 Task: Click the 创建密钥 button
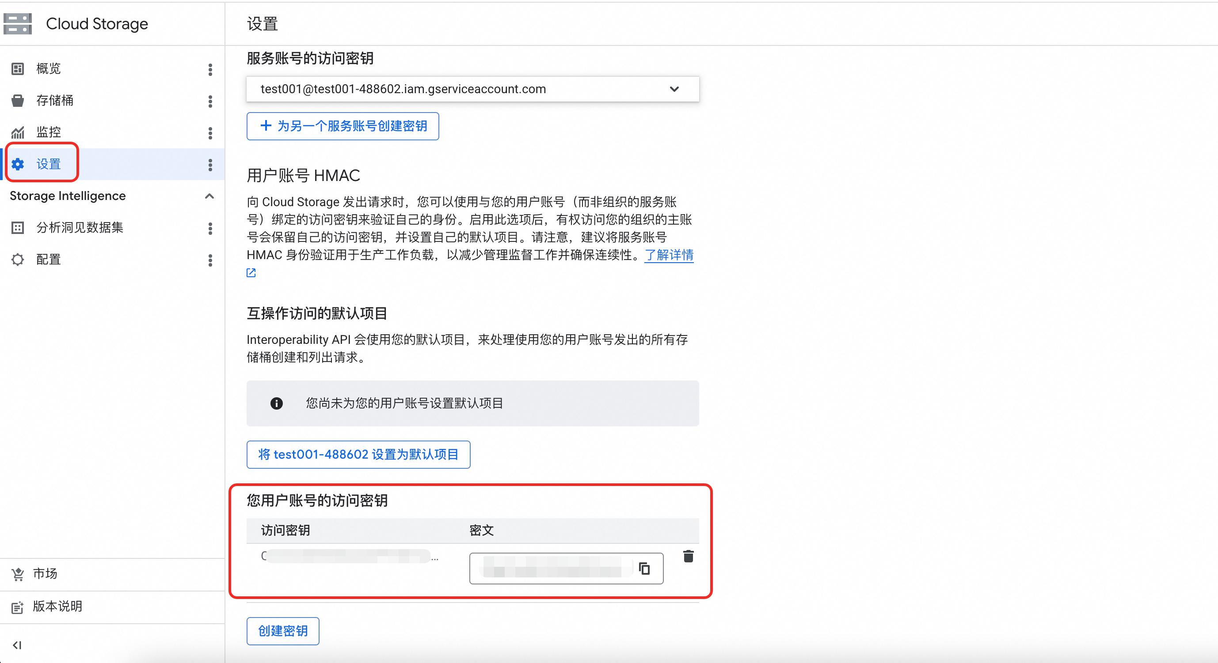pos(283,631)
